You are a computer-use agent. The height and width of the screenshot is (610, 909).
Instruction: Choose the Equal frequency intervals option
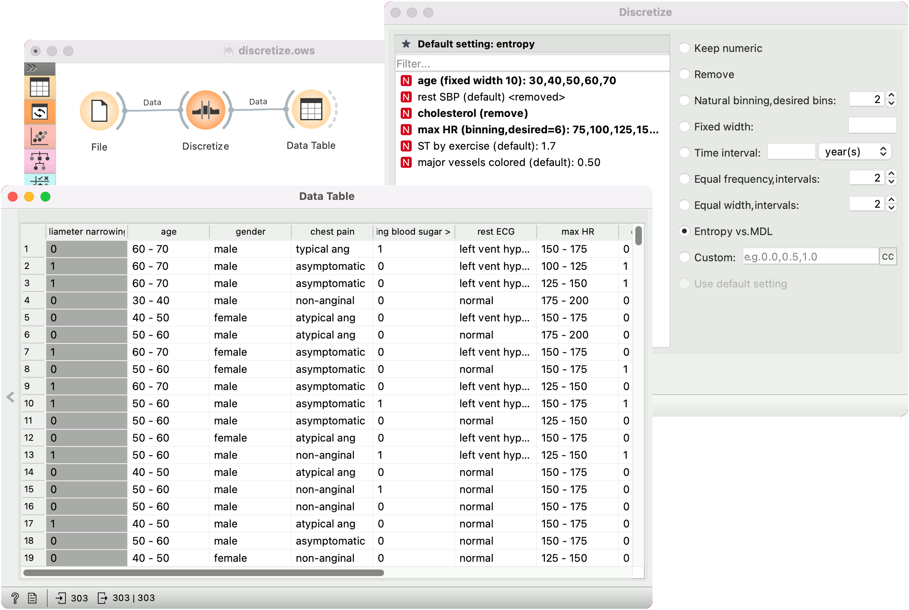[x=684, y=179]
